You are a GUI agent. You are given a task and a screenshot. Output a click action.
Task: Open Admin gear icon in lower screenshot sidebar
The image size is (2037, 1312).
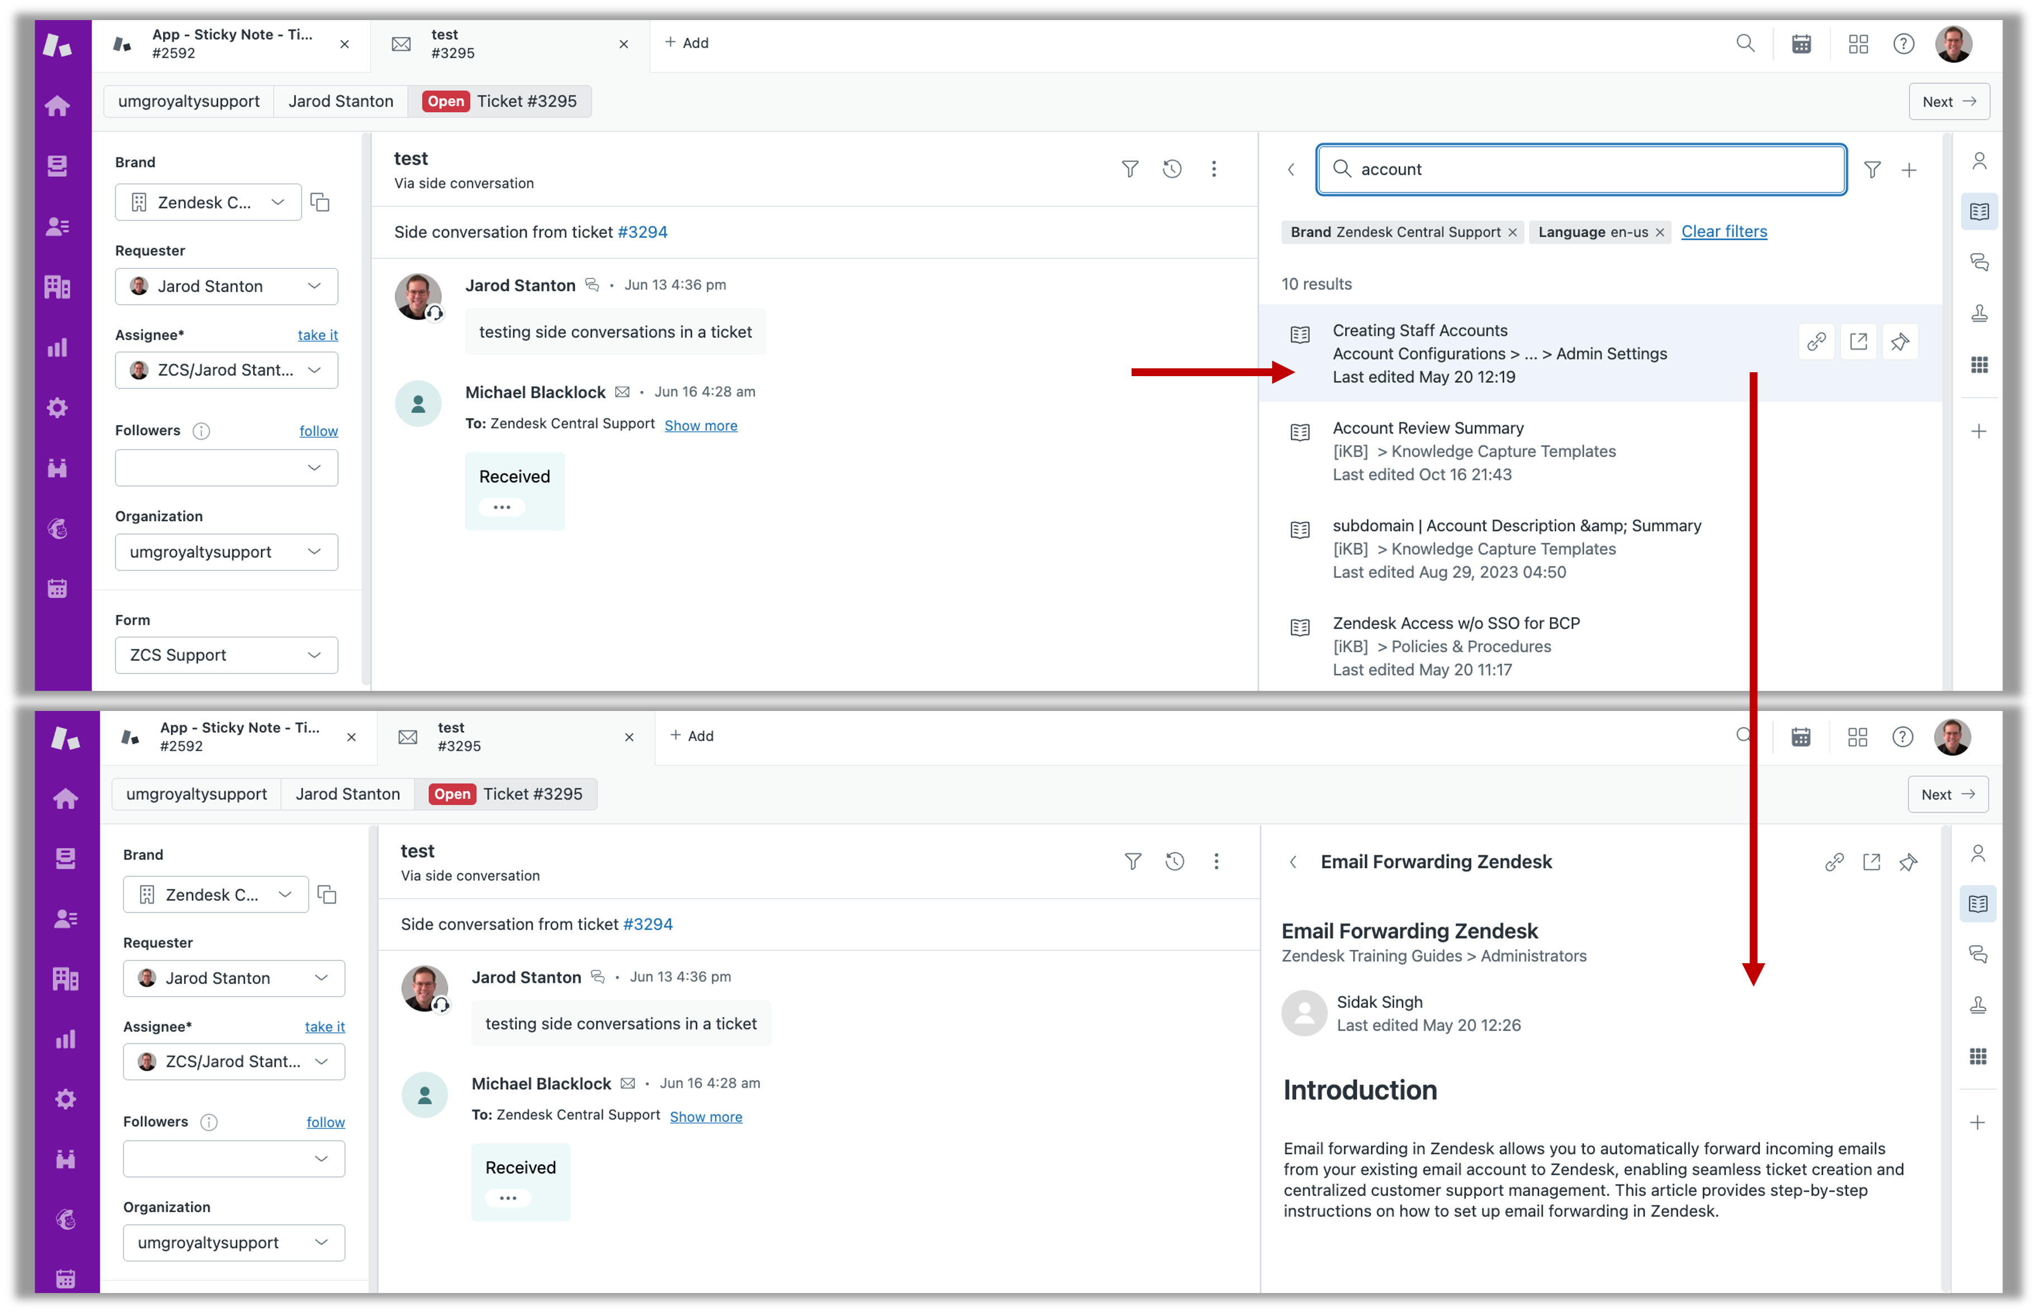[x=66, y=1099]
